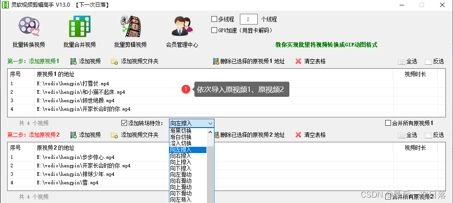Select 向上擦入 from transition list
453x203 pixels.
pyautogui.click(x=188, y=162)
